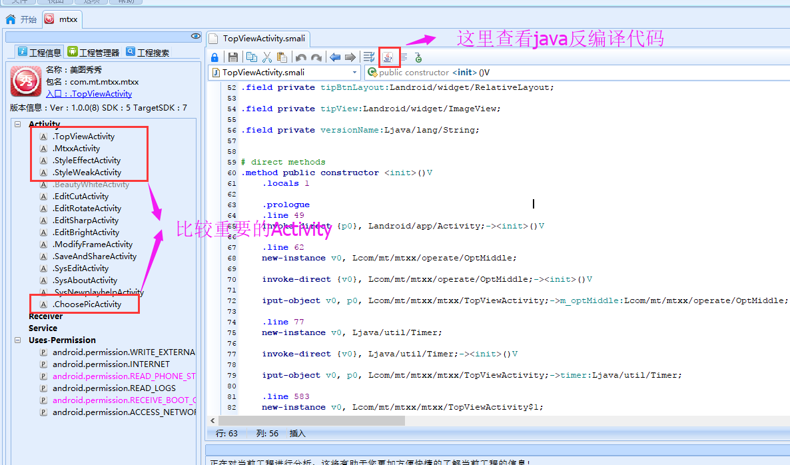Select .StyleWeakActivity in the tree
The height and width of the screenshot is (465, 790).
coord(87,173)
